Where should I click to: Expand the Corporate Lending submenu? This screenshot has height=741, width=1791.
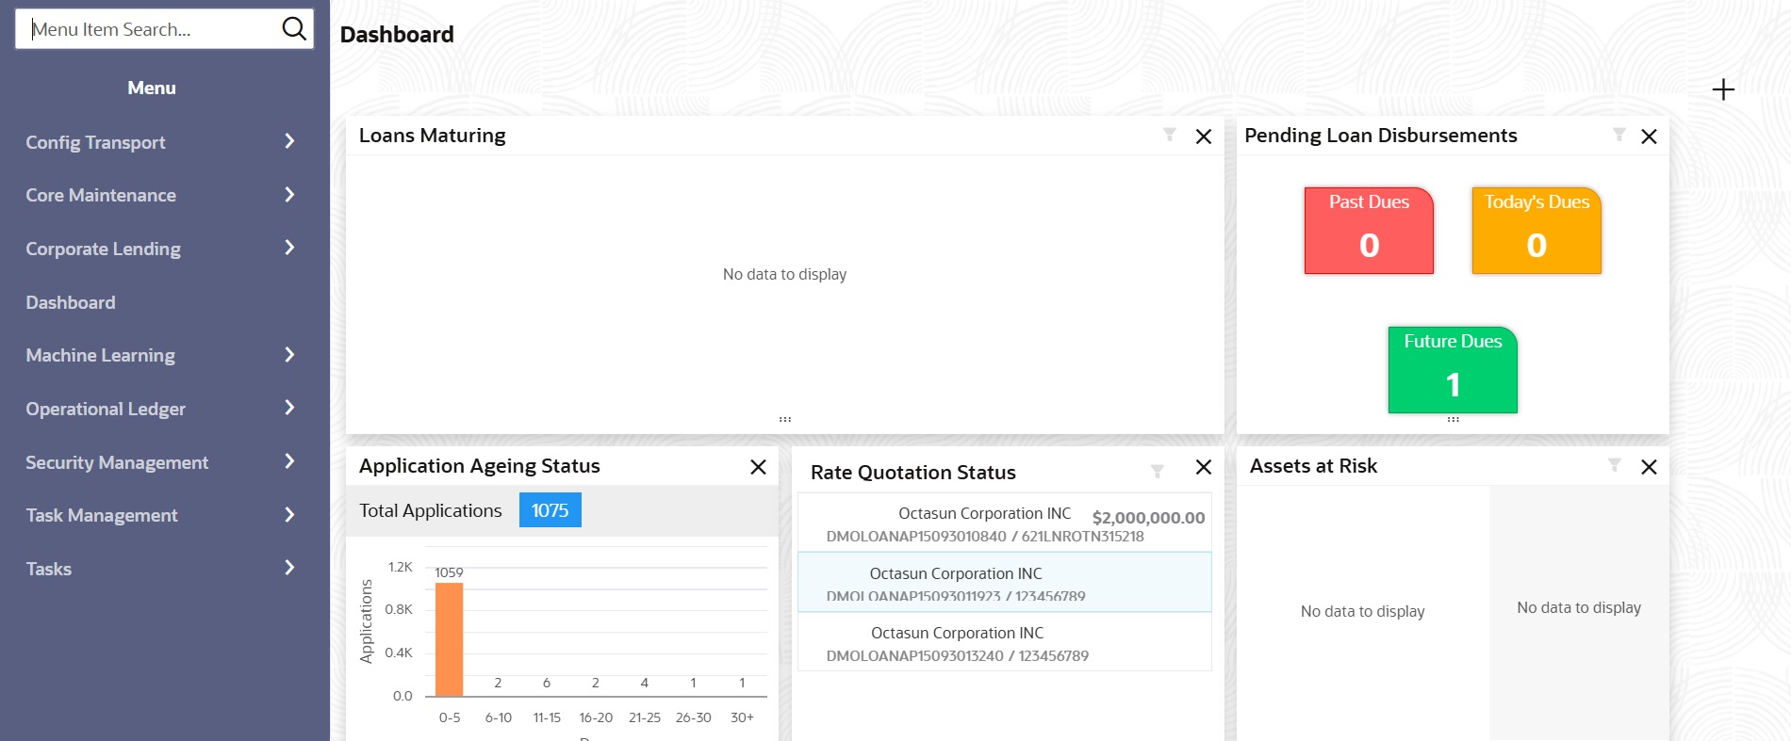160,249
